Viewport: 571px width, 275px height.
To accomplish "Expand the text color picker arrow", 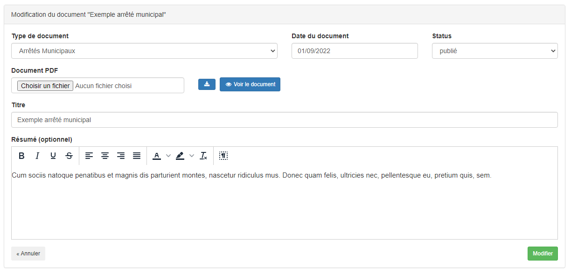I will tap(168, 156).
